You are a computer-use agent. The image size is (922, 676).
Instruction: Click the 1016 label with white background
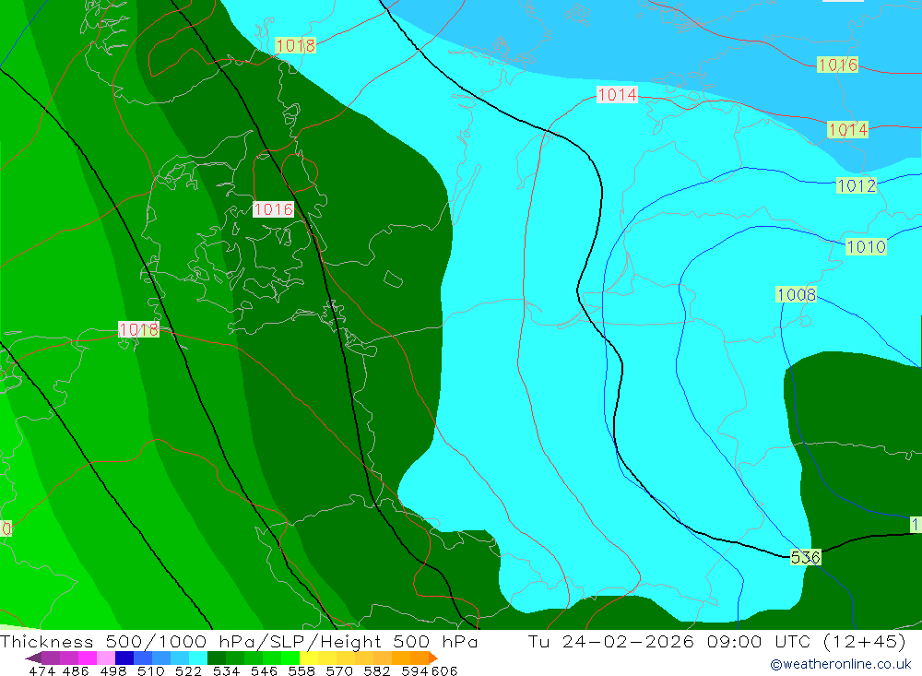(273, 209)
